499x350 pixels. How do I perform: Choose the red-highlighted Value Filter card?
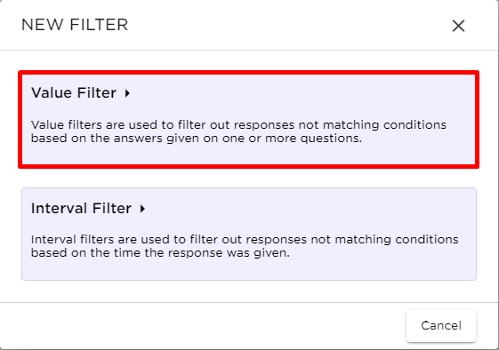[x=248, y=120]
